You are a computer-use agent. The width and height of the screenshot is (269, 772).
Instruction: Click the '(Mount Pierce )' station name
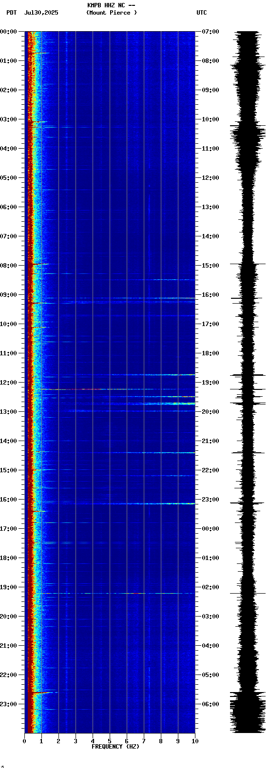tap(112, 13)
